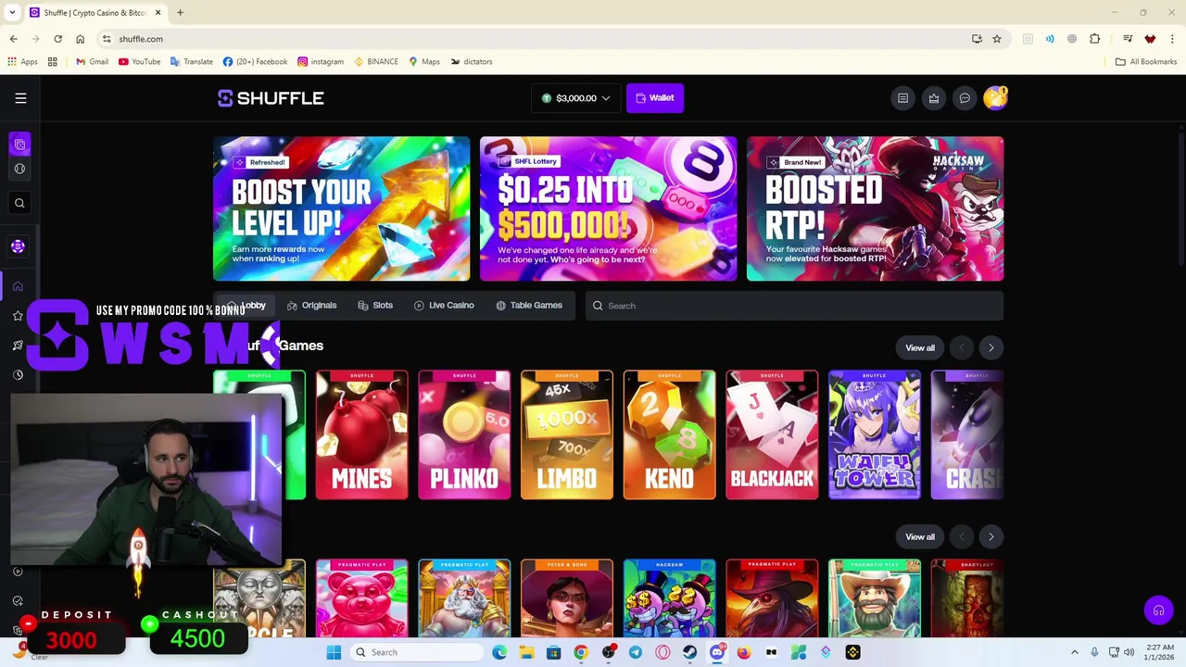Open the Boost Your Level Up banner
Image resolution: width=1186 pixels, height=667 pixels.
(x=342, y=208)
